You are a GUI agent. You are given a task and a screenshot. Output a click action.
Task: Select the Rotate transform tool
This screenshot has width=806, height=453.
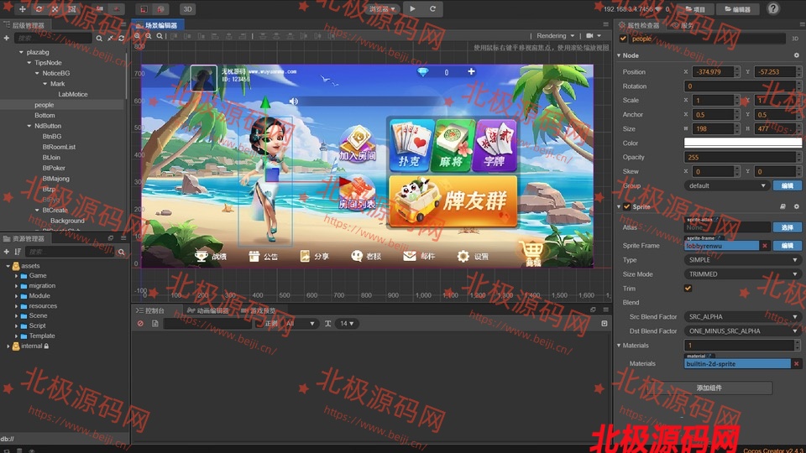(x=39, y=9)
